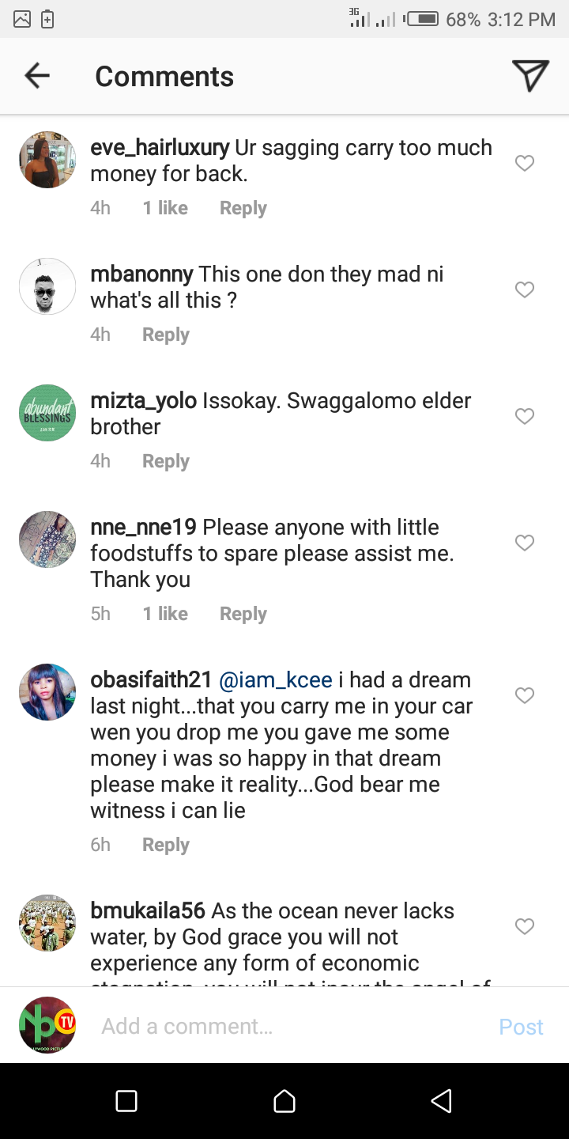Heart the nne_nne19 comment
The height and width of the screenshot is (1139, 569).
coord(525,543)
